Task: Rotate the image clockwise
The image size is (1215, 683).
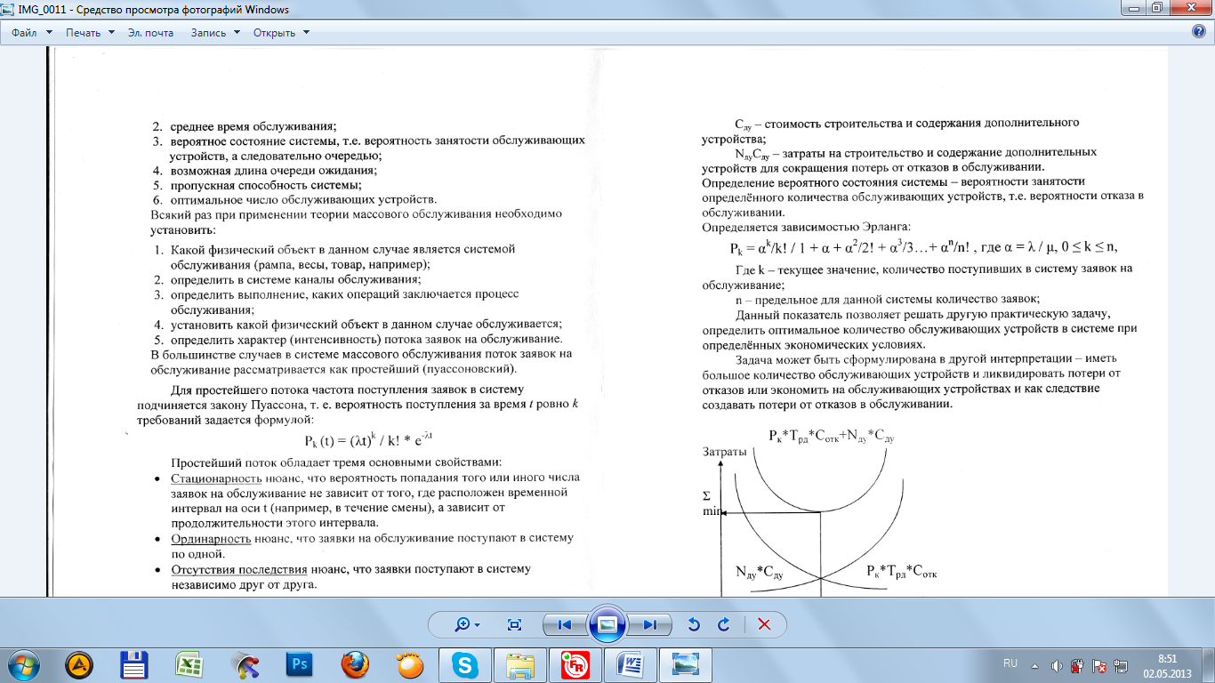Action: tap(724, 624)
